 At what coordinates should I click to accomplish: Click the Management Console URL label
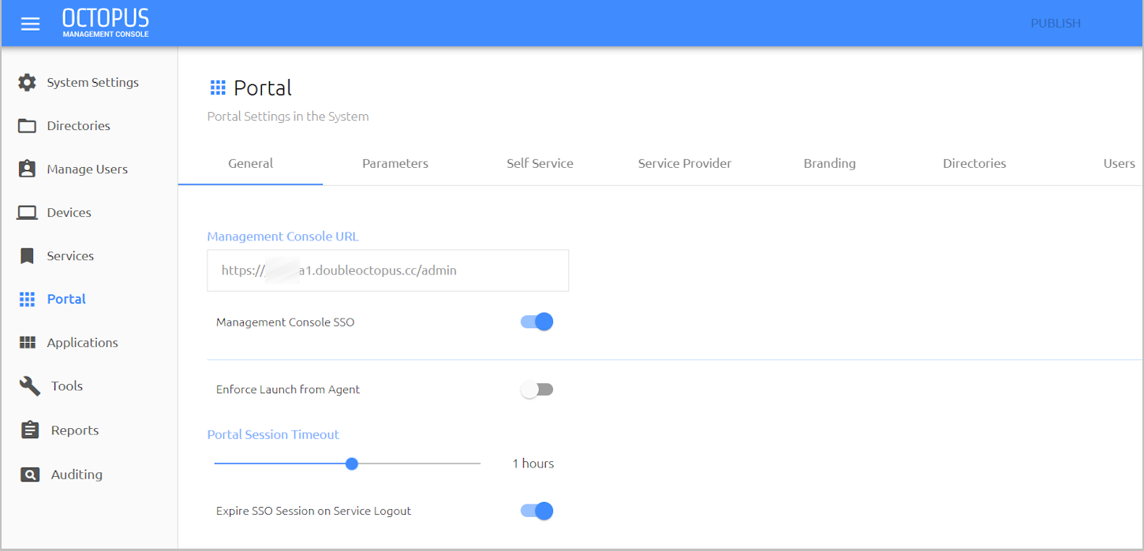(x=282, y=236)
